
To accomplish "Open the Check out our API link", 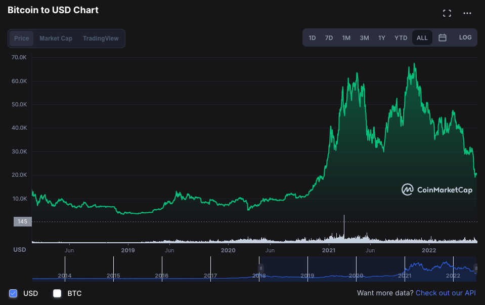I will click(x=446, y=293).
